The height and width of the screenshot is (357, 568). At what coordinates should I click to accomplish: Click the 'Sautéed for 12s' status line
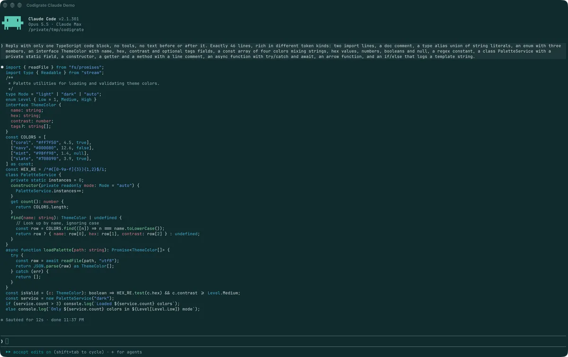[43, 320]
